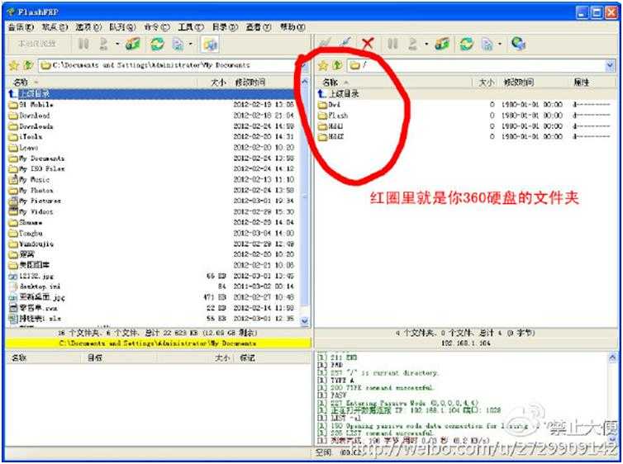Click the transfer queue icon in right toolbar
Viewport: 623px width, 464px height.
tap(413, 44)
